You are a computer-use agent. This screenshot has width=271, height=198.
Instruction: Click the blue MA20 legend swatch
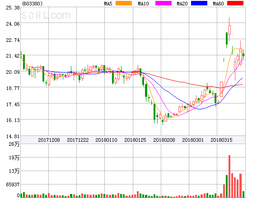200,3
